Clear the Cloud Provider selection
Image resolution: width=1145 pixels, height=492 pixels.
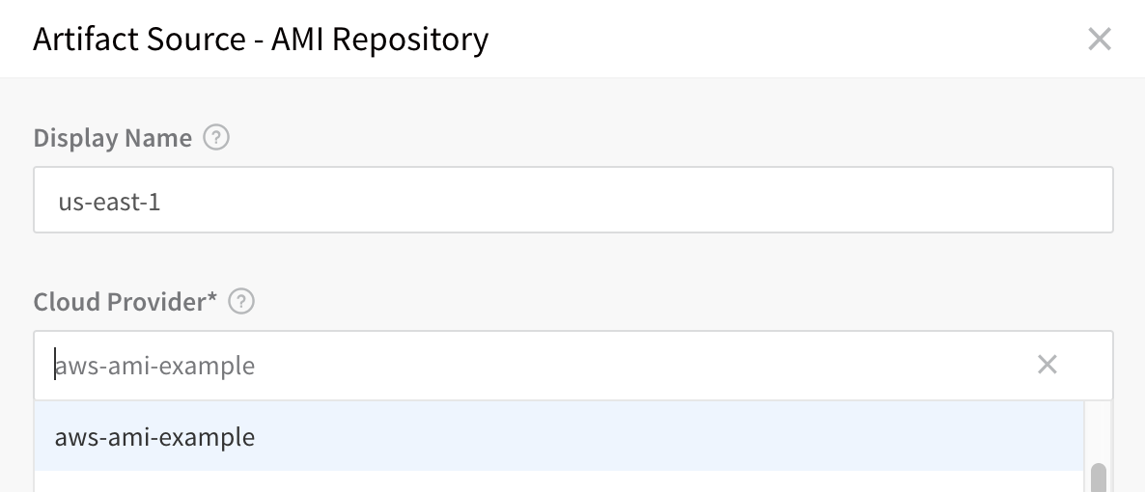1047,365
